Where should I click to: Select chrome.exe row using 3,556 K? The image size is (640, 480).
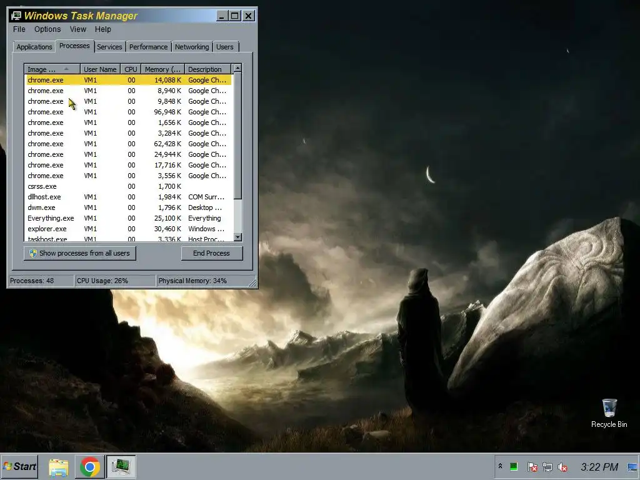tap(129, 176)
